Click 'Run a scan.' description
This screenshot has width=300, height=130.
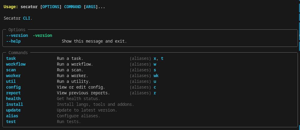click(x=70, y=70)
